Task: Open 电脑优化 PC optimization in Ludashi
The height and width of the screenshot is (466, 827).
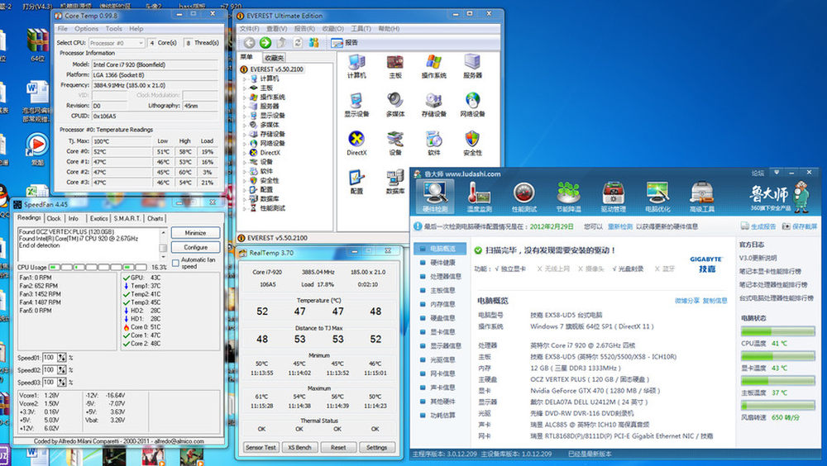Action: (657, 197)
